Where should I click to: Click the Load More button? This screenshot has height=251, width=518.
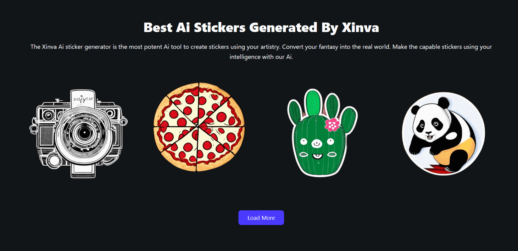click(261, 218)
